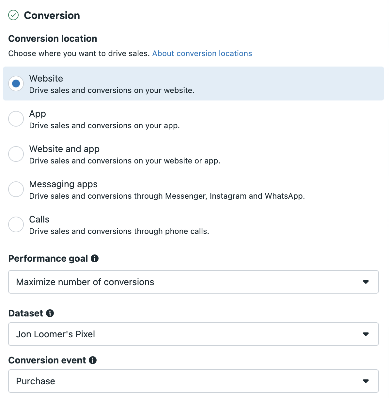The width and height of the screenshot is (389, 398).
Task: Open the About conversion locations link
Action: point(202,54)
